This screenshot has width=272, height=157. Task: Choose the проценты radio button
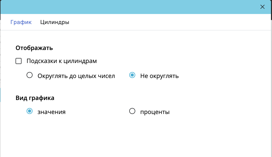coord(132,111)
